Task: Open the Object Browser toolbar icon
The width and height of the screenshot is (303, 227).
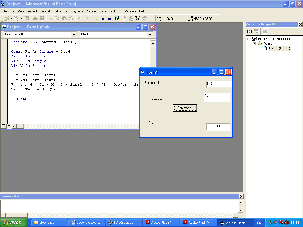Action: pos(138,19)
